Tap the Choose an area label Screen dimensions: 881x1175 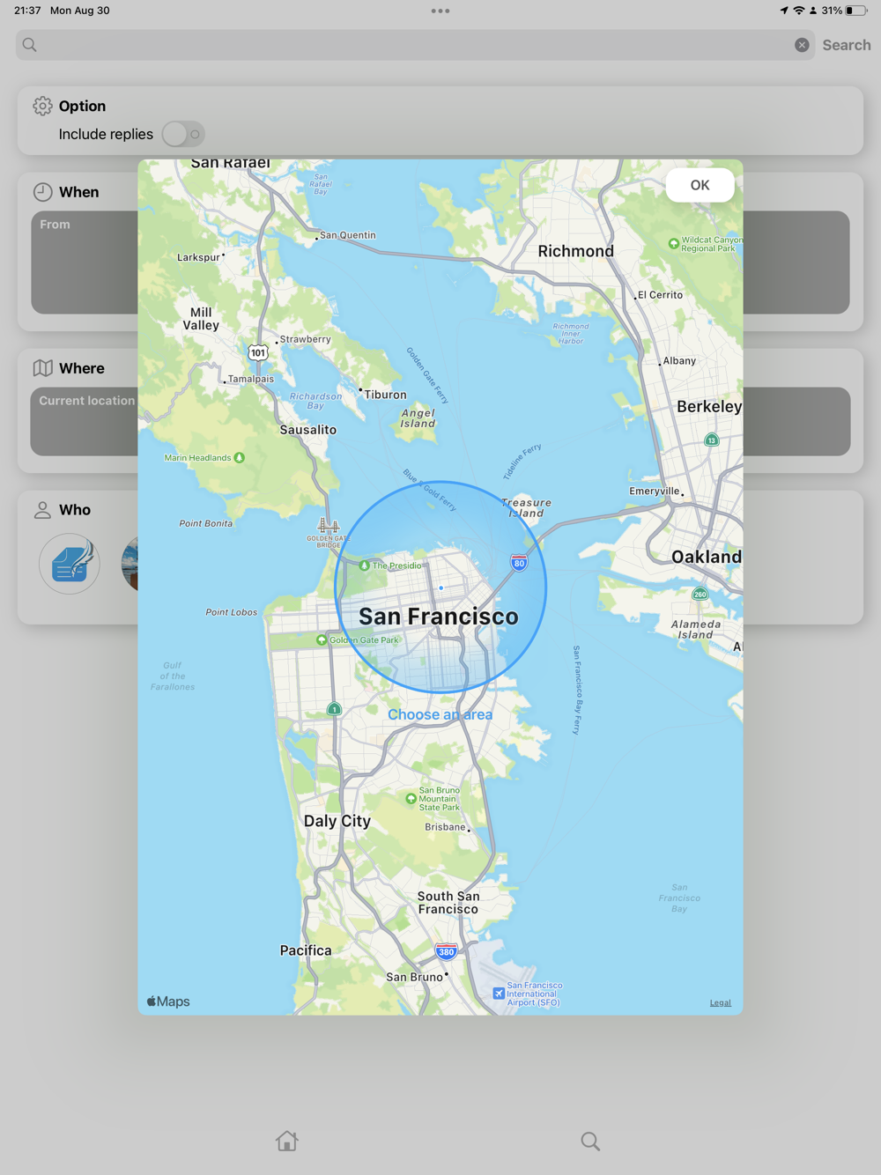point(440,714)
